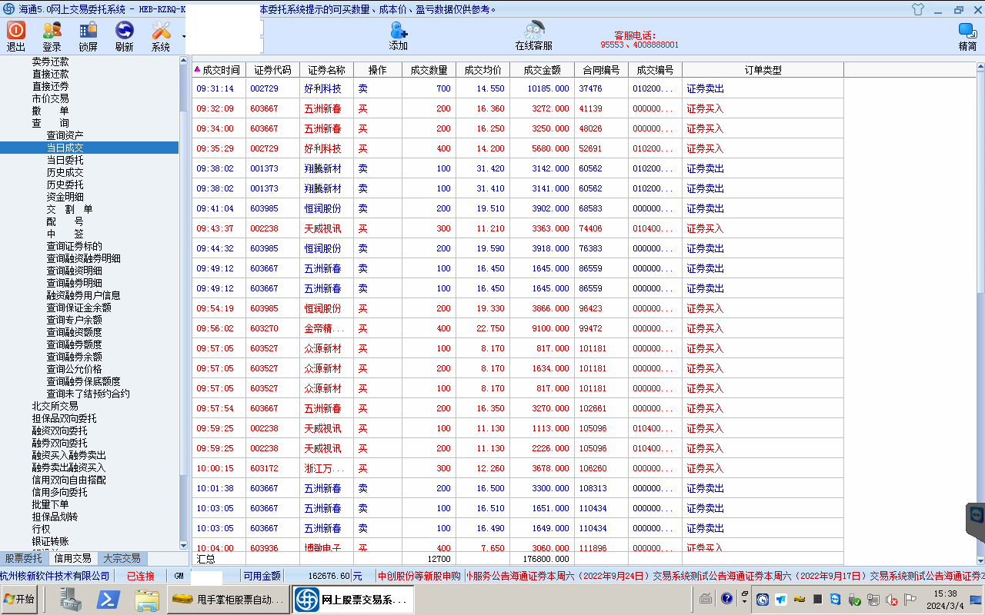
Task: Open the dropdown arrow beside 系统
Action: pos(183,36)
